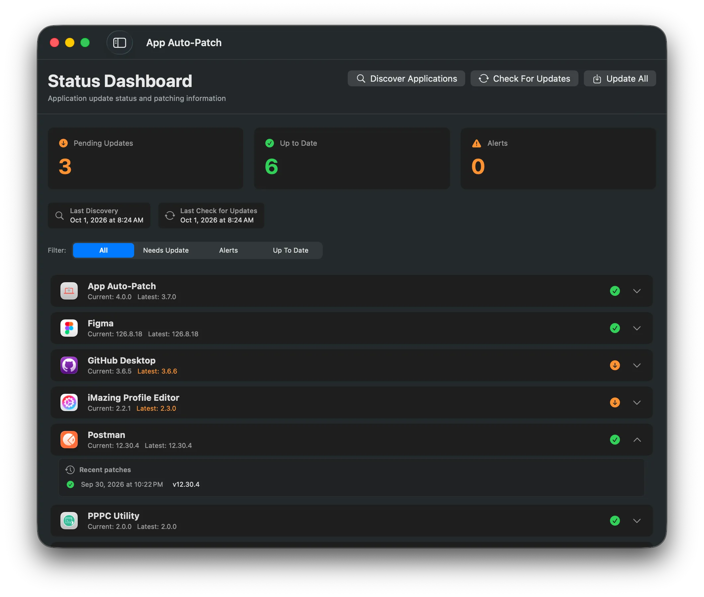The width and height of the screenshot is (704, 597).
Task: Click the App Auto-Patch app icon
Action: (x=69, y=291)
